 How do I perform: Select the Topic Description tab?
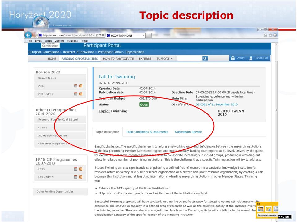(107, 132)
